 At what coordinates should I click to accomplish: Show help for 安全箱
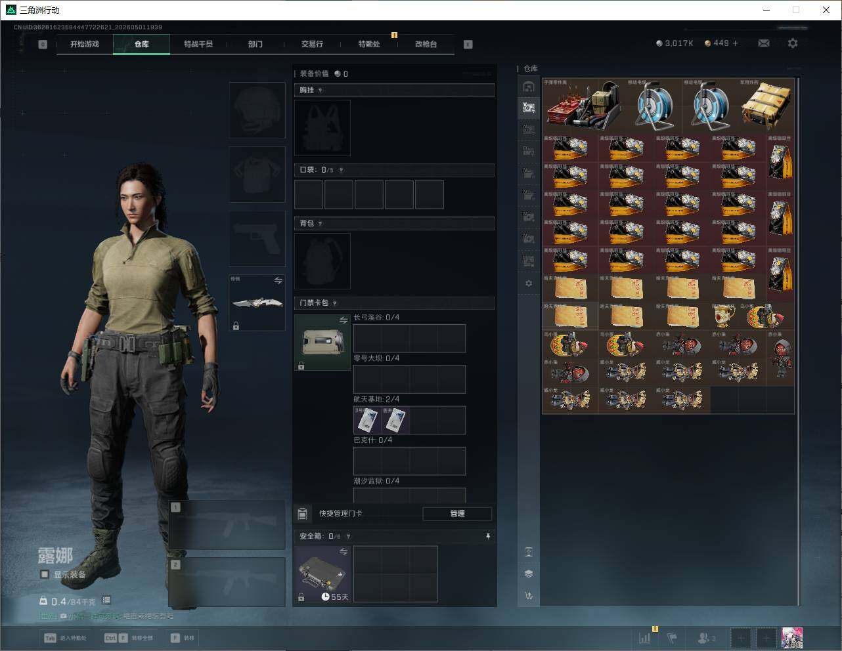click(348, 536)
